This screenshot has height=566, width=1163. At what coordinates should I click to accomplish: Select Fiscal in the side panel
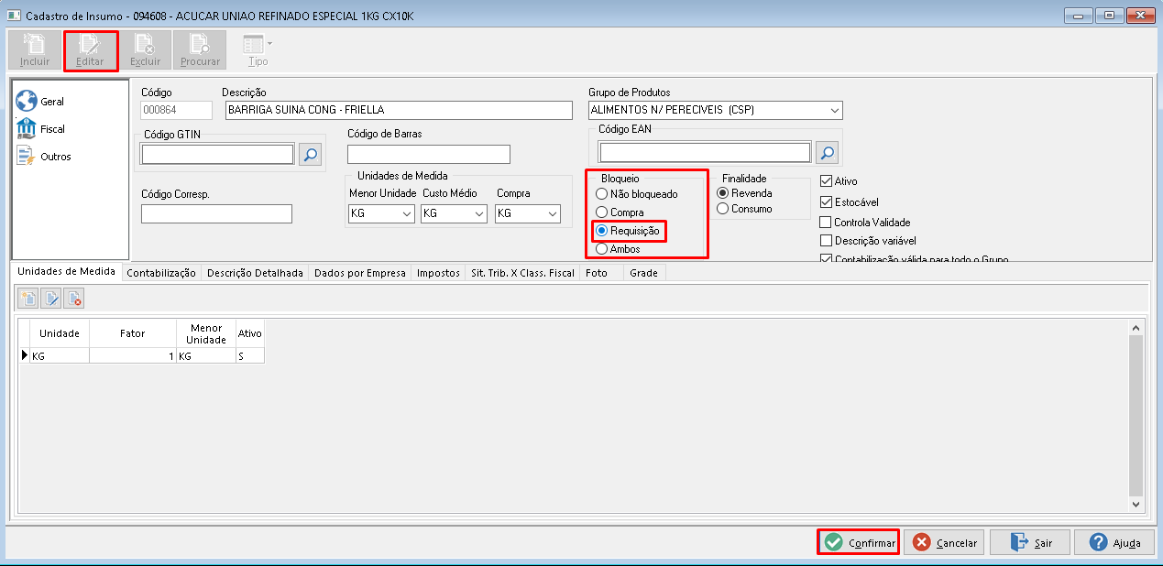point(41,129)
